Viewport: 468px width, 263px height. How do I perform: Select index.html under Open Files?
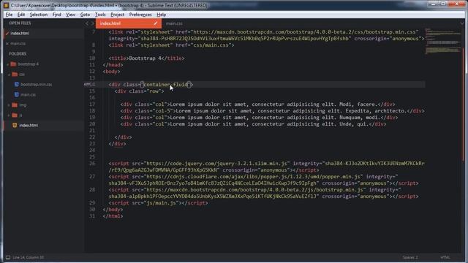tap(20, 34)
